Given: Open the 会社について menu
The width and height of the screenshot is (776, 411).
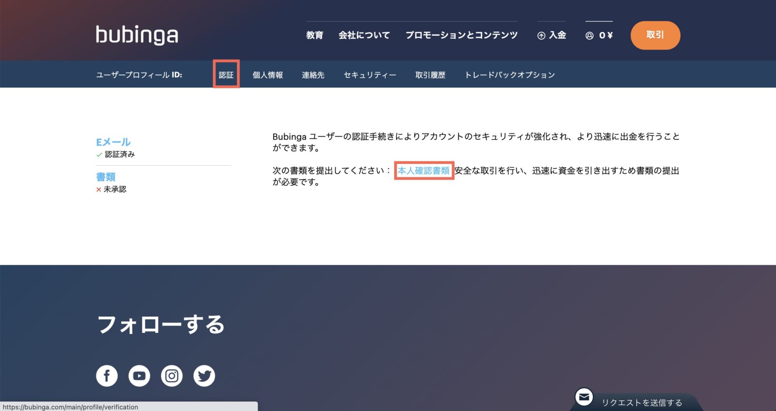Looking at the screenshot, I should coord(364,35).
